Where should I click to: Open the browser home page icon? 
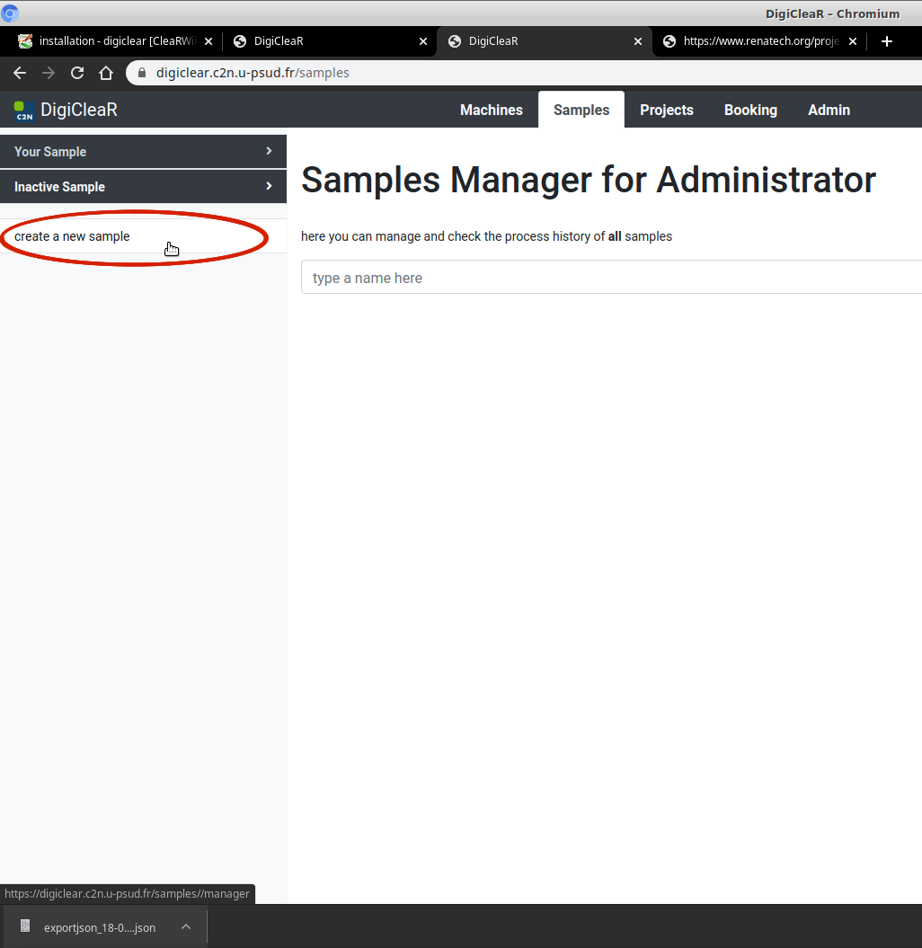click(x=106, y=73)
